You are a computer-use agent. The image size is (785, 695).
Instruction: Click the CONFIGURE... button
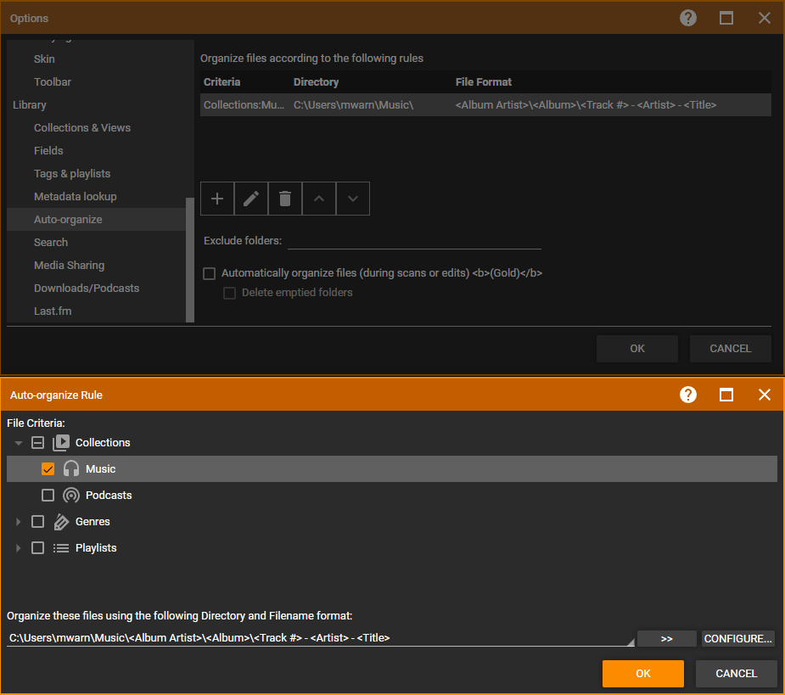click(738, 639)
